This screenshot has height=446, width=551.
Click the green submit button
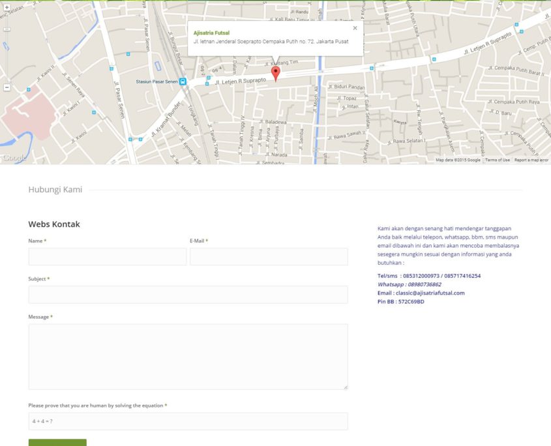coord(57,443)
